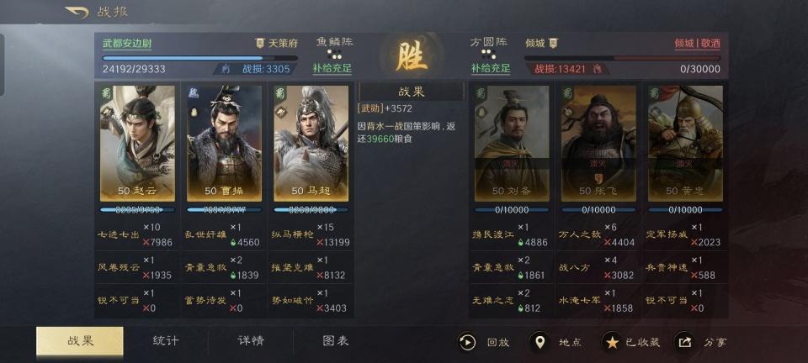
Task: Open player name 武都安边尉 link
Action: 127,44
